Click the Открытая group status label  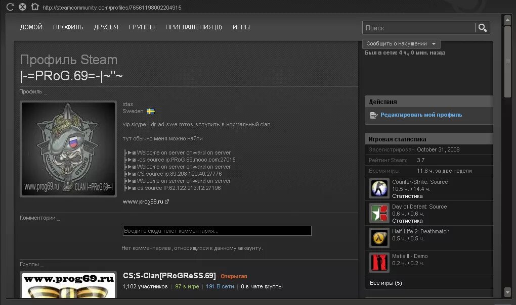tap(234, 276)
